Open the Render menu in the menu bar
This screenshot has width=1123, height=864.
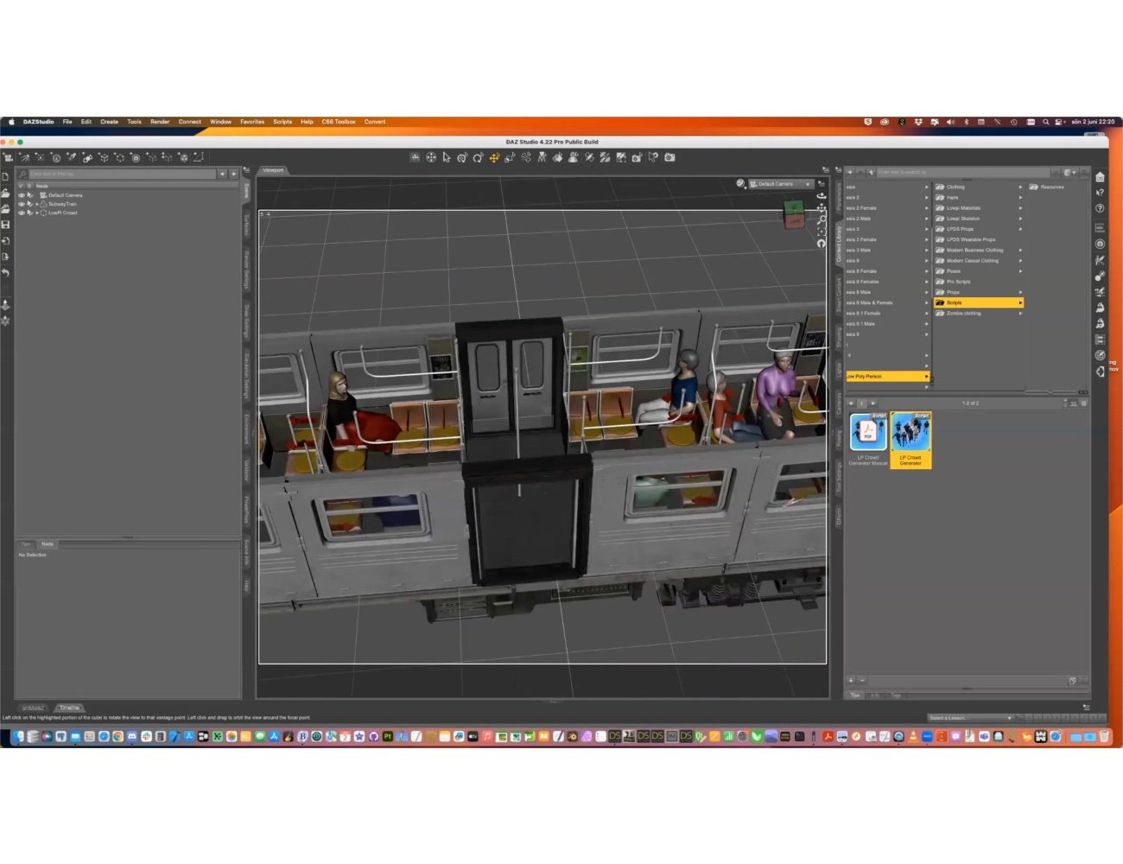[160, 122]
